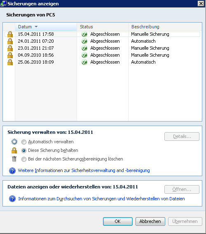
Task: Select Bei der nächsten Sicherungsbereinigung löschen option
Action: pos(24,159)
